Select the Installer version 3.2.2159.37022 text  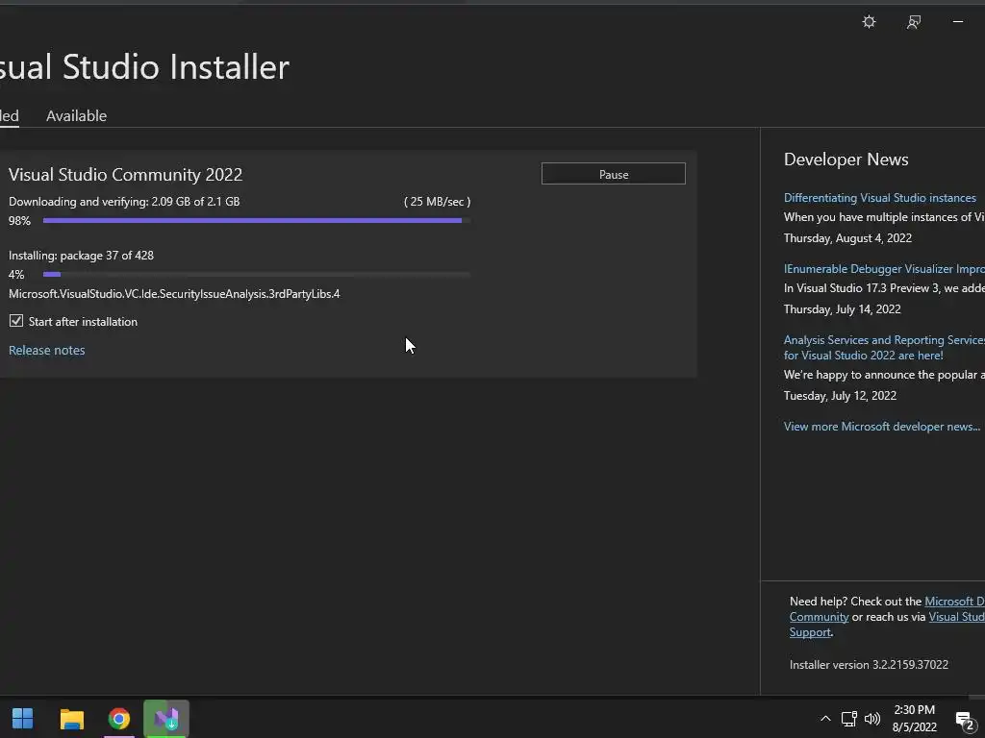click(869, 665)
